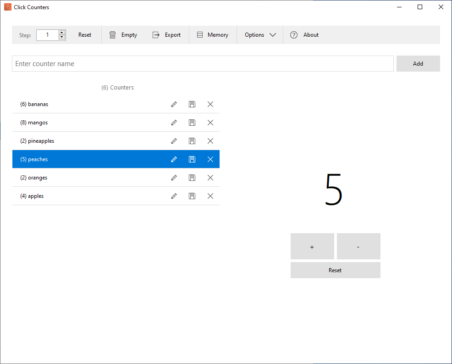Reset the selected peaches counter value
The image size is (452, 364).
(x=335, y=270)
